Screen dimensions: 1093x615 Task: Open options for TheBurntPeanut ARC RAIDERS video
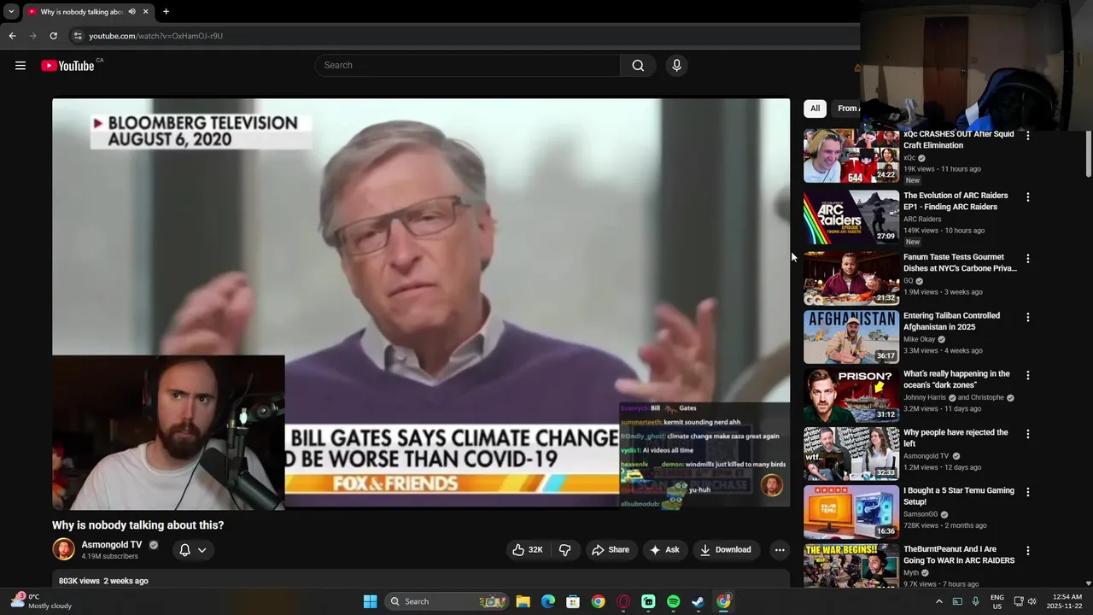click(1028, 552)
